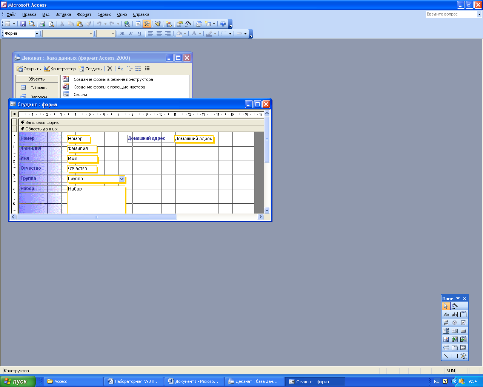Image resolution: width=483 pixels, height=387 pixels.
Task: Choose the Option Button radio tool
Action: tap(455, 323)
